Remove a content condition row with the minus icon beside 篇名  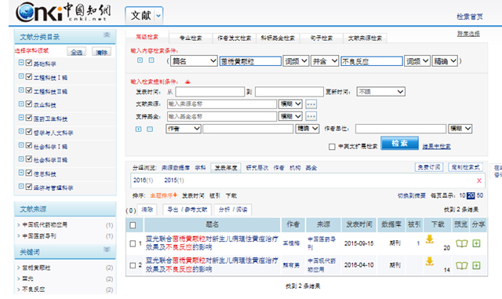point(151,60)
